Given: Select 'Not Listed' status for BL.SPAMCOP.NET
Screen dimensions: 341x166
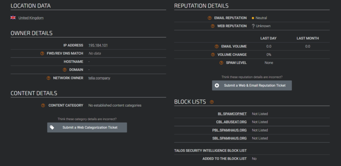Looking at the screenshot, I should pos(260,114).
